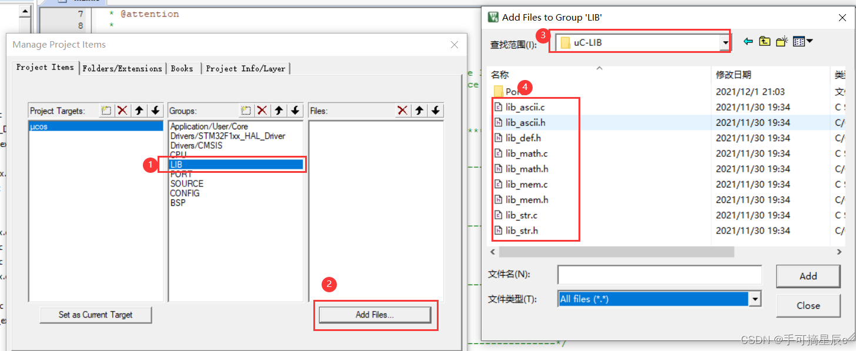Click new project target icon
Screen dimensions: 856x351
pyautogui.click(x=106, y=111)
